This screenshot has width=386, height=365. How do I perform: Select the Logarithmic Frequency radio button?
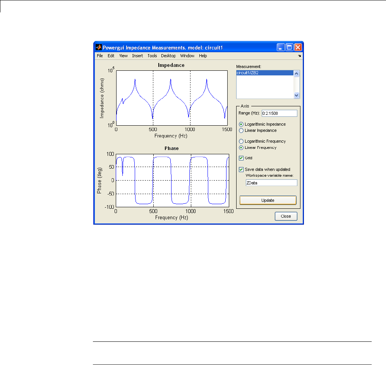tap(241, 142)
